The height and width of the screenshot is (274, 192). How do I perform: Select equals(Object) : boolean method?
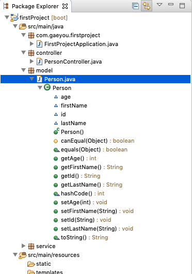[94, 149]
